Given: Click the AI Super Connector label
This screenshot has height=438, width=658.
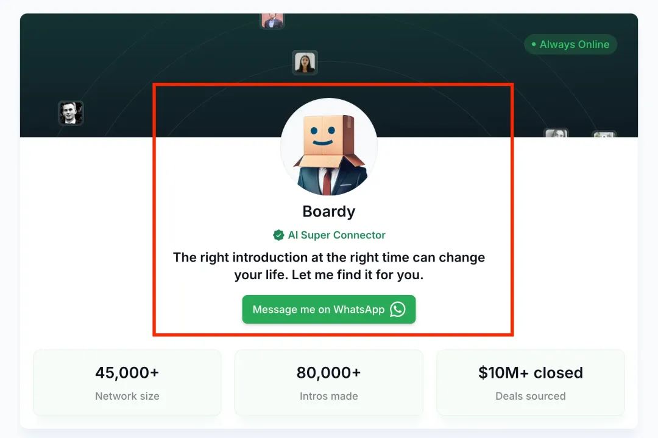Looking at the screenshot, I should 336,235.
